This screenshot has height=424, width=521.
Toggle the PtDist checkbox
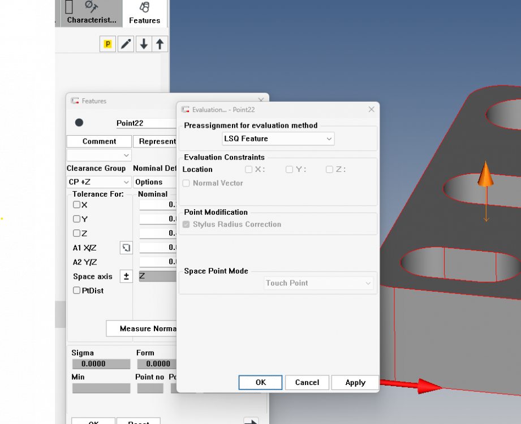coord(77,291)
